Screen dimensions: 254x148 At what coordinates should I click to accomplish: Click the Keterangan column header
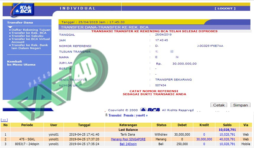click(128, 125)
